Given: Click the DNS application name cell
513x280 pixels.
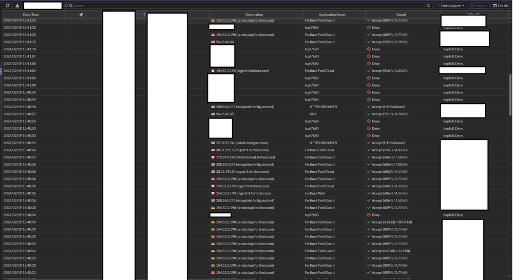Looking at the screenshot, I should pyautogui.click(x=313, y=114).
